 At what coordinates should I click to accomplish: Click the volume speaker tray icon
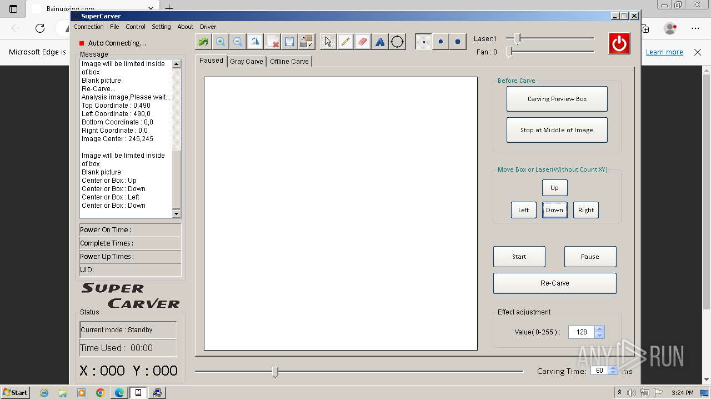[632, 393]
